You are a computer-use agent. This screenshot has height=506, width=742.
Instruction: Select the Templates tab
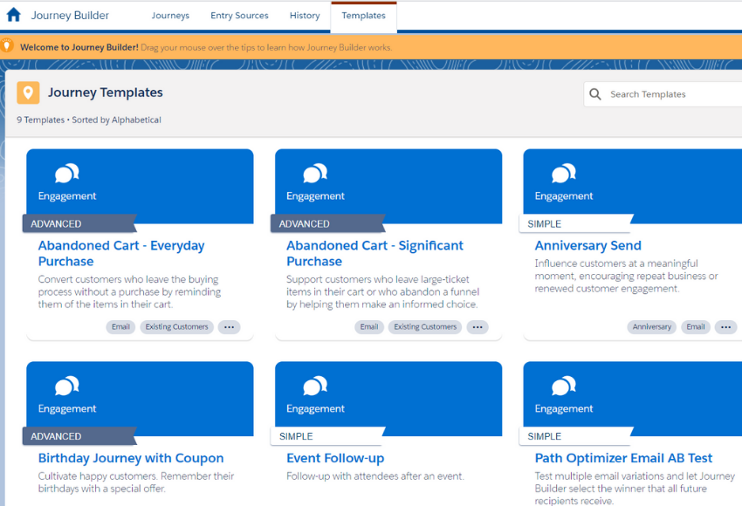point(363,16)
